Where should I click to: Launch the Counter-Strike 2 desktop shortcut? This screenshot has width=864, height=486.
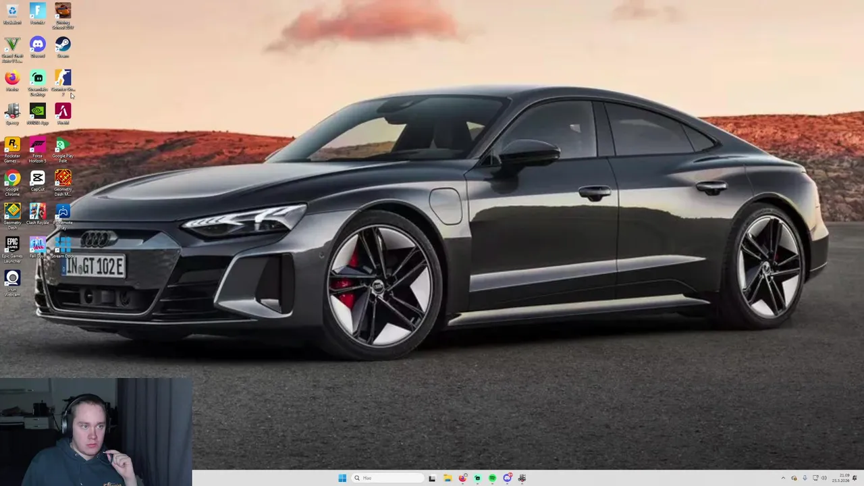63,83
